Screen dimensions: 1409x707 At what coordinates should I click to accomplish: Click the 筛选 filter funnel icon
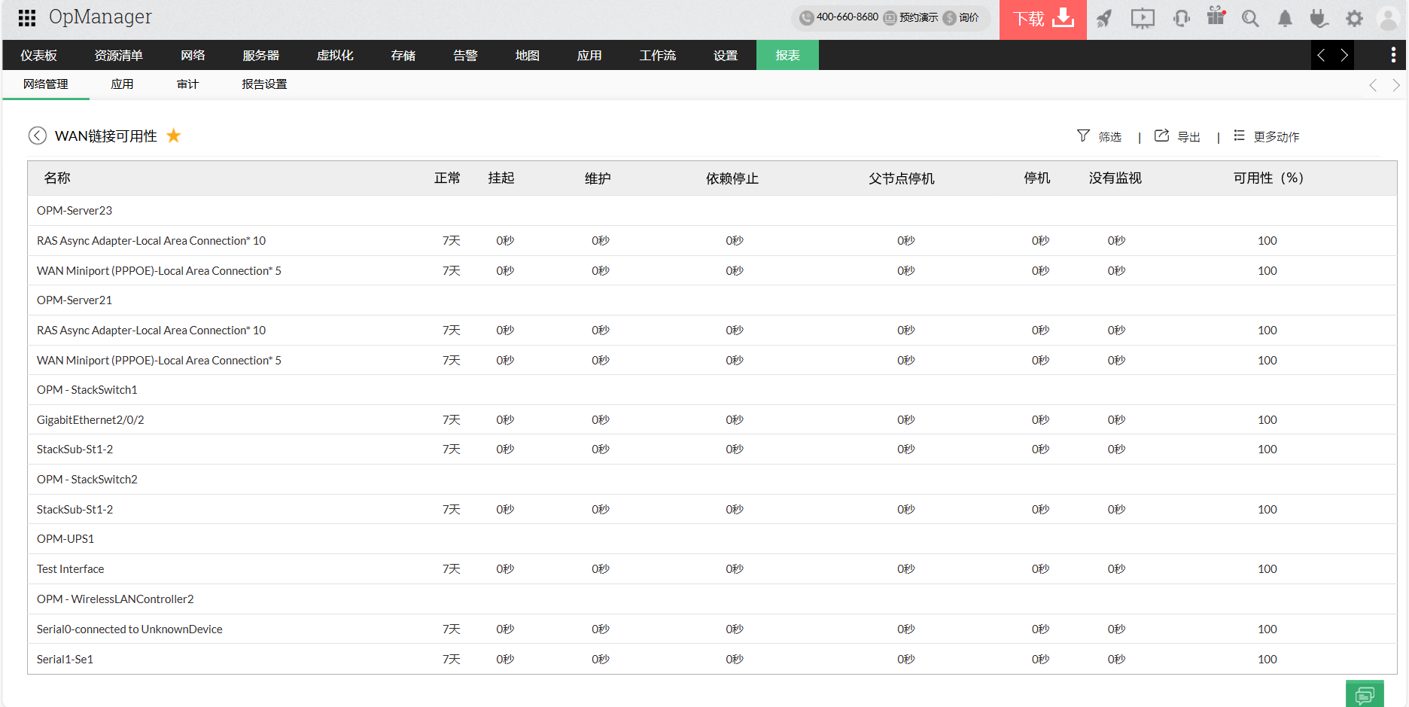pos(1083,136)
